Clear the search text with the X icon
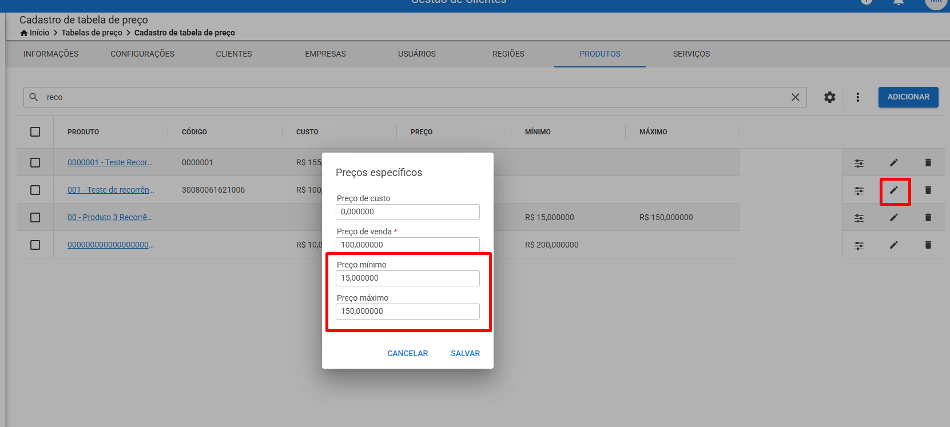This screenshot has height=427, width=950. click(x=795, y=97)
